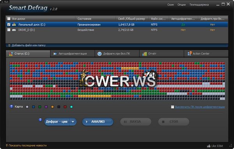Open the Опции menu
The width and height of the screenshot is (234, 149).
point(181,5)
